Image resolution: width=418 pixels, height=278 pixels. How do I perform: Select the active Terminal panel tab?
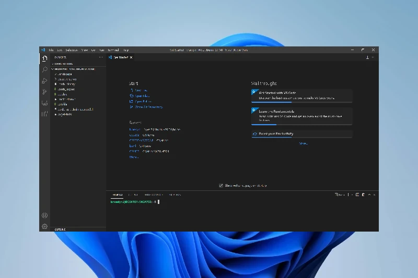point(117,195)
